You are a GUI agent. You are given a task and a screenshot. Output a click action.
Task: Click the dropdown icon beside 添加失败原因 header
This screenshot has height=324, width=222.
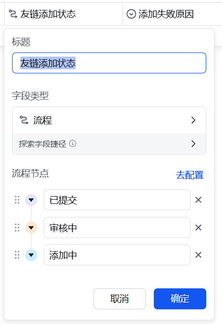point(131,14)
